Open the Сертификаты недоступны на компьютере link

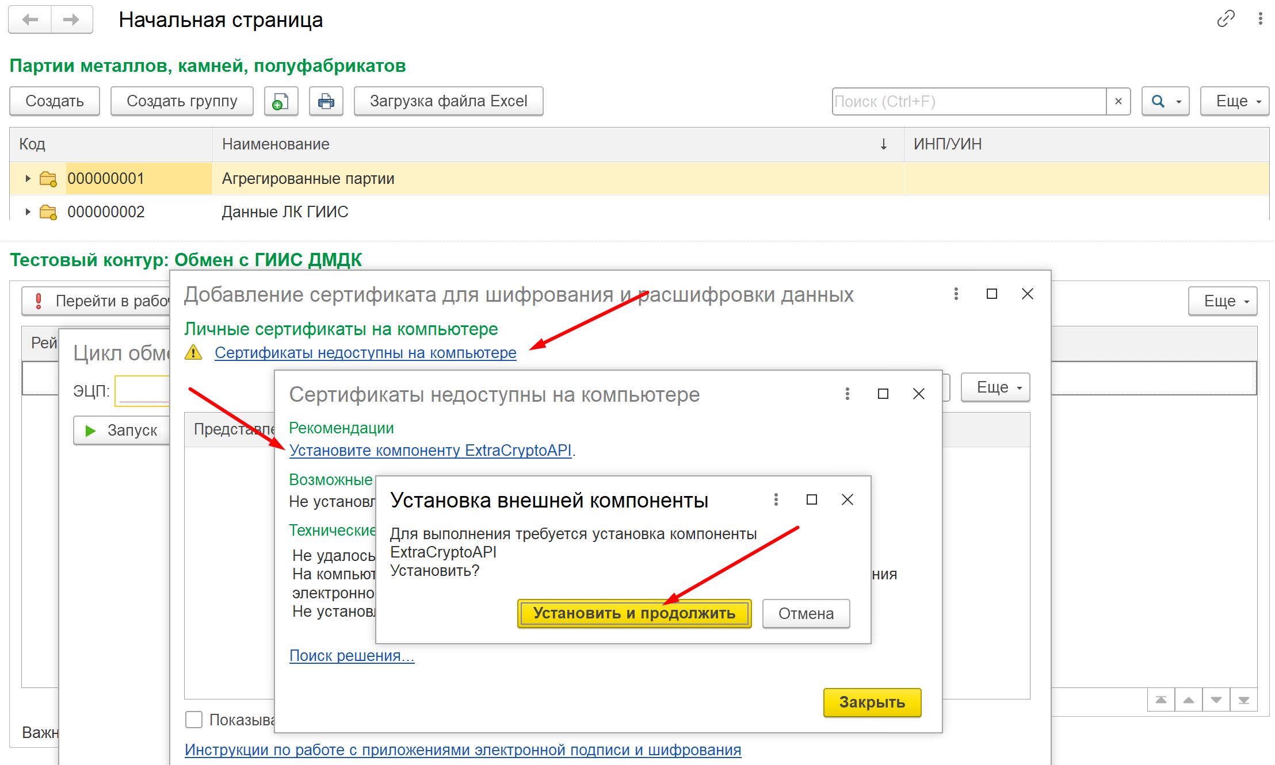coord(365,352)
